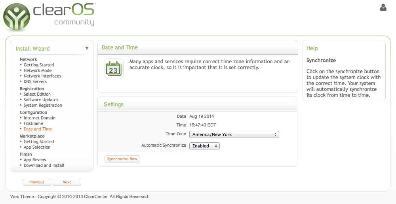Image resolution: width=396 pixels, height=204 pixels.
Task: Go to the Select Edition step
Action: (x=37, y=94)
